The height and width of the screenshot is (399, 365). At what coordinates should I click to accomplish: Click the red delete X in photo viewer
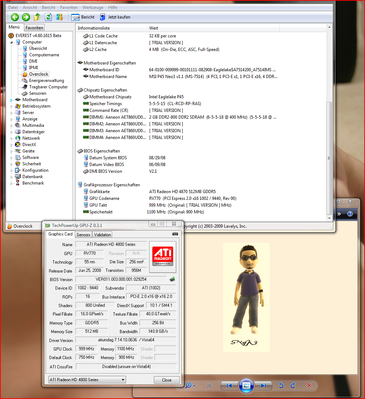(x=309, y=385)
